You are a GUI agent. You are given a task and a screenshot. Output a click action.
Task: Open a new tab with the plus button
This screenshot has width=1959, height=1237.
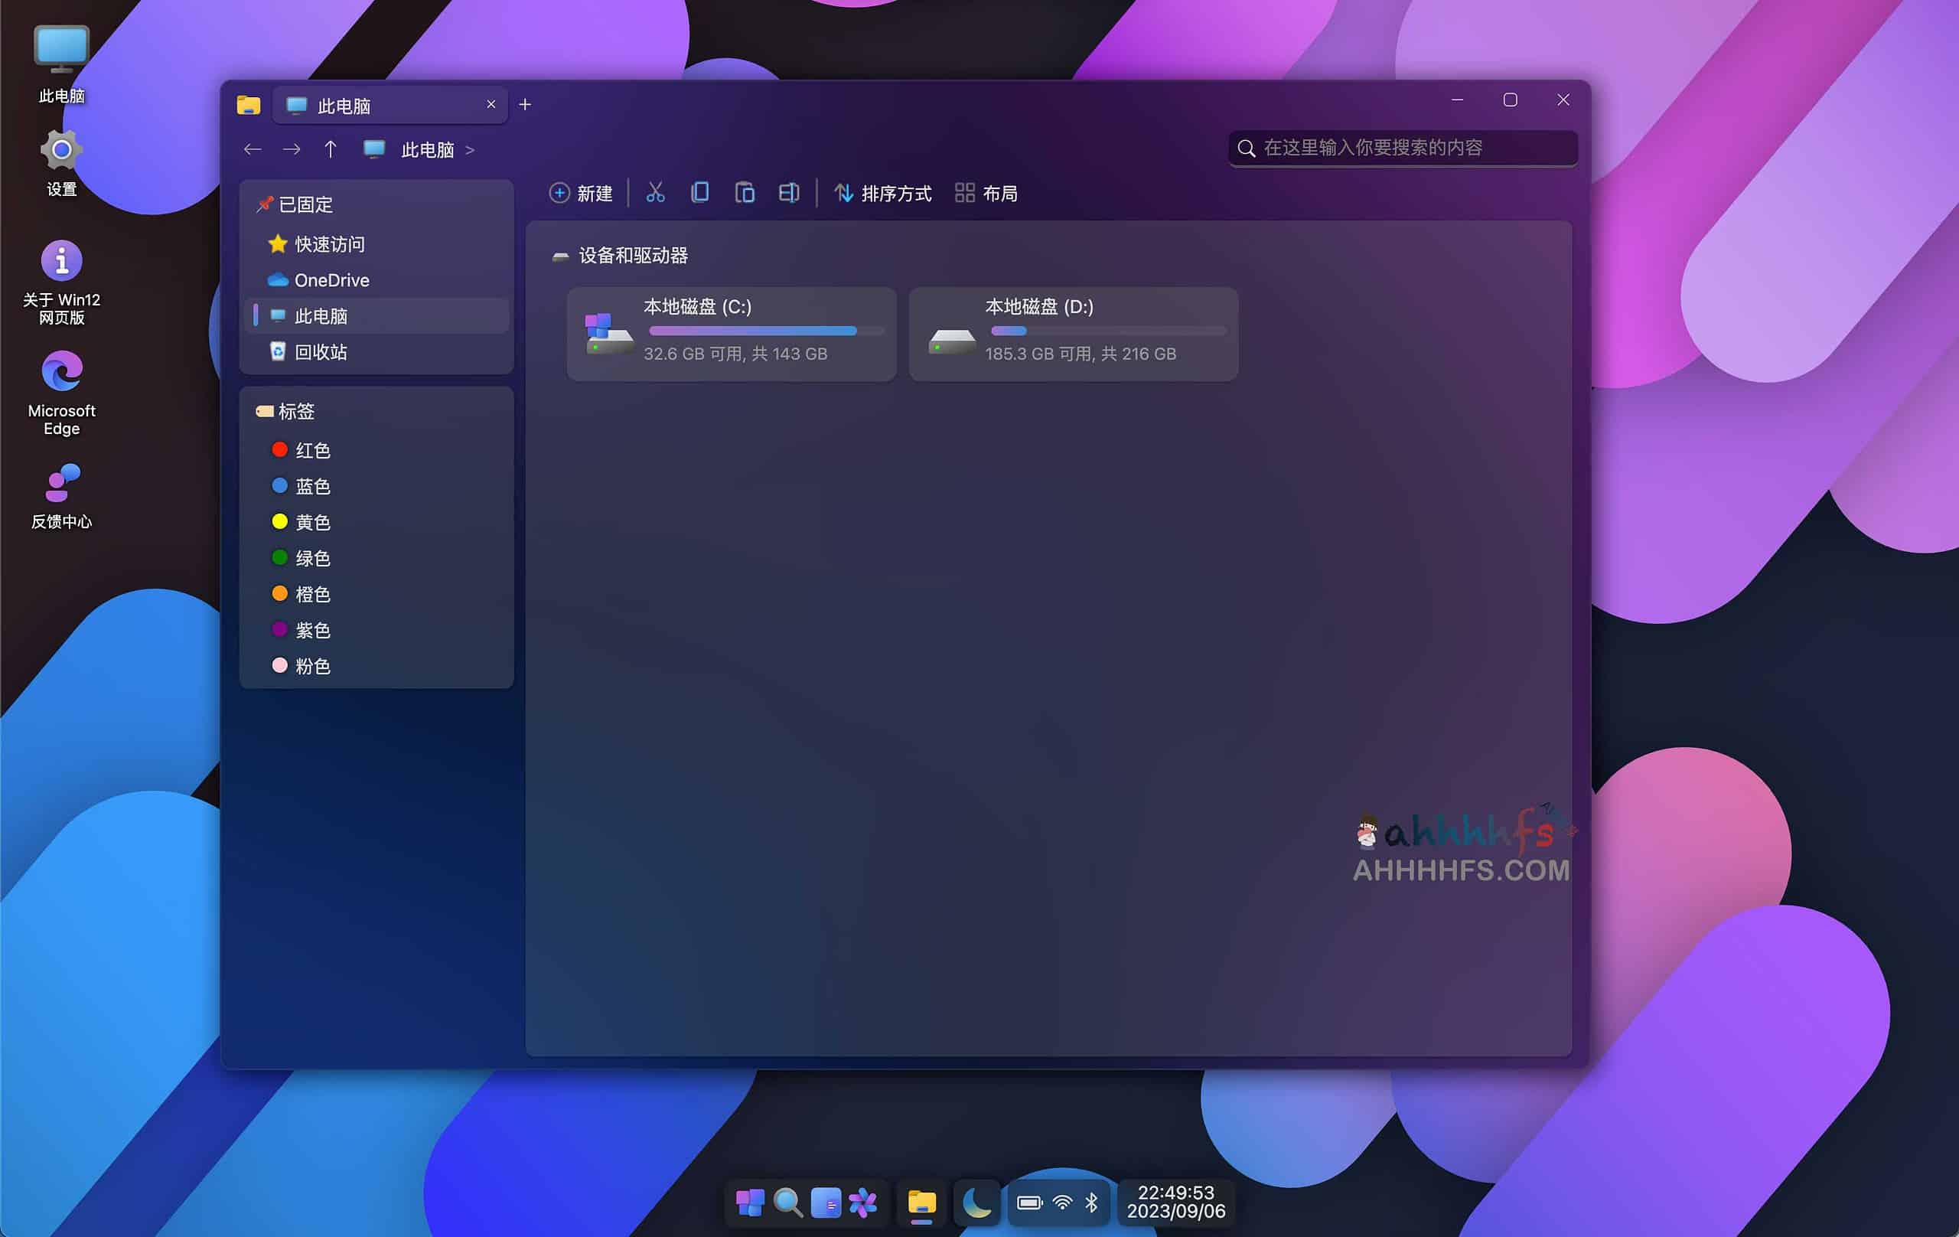pos(525,104)
